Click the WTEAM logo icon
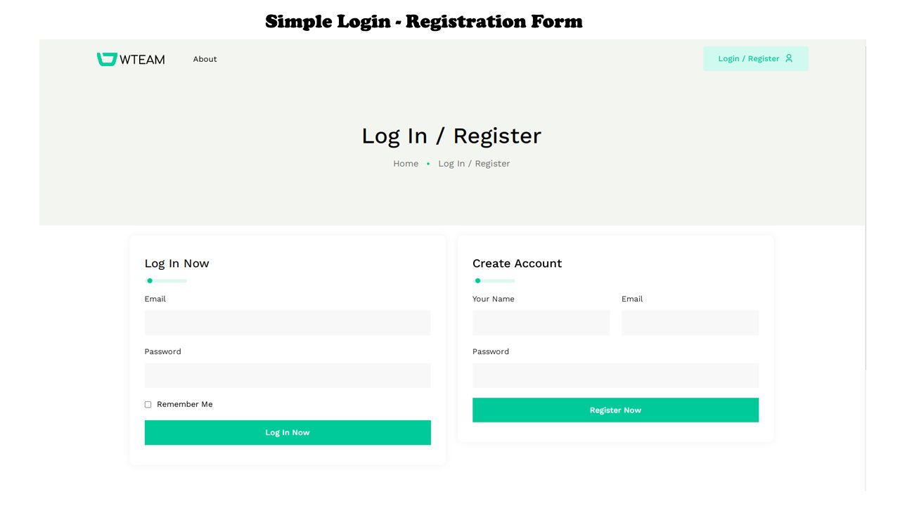This screenshot has height=506, width=900. point(107,60)
